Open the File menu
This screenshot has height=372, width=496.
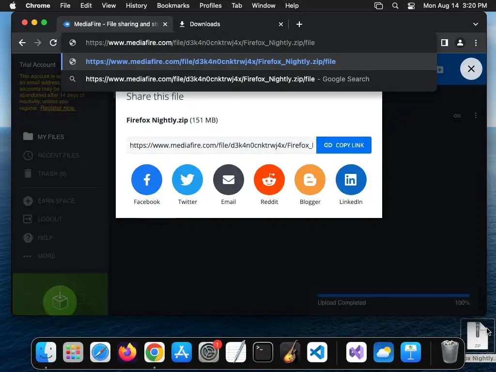tap(65, 5)
